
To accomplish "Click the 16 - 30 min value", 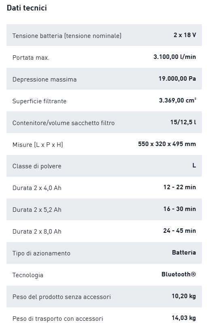I will point(180,209).
